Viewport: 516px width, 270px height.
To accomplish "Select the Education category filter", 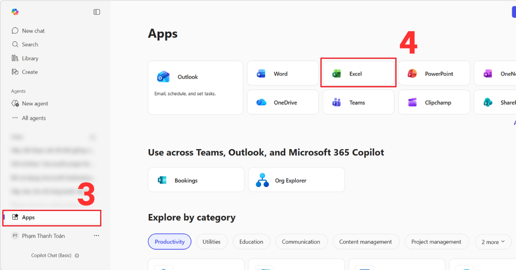I will coord(251,242).
